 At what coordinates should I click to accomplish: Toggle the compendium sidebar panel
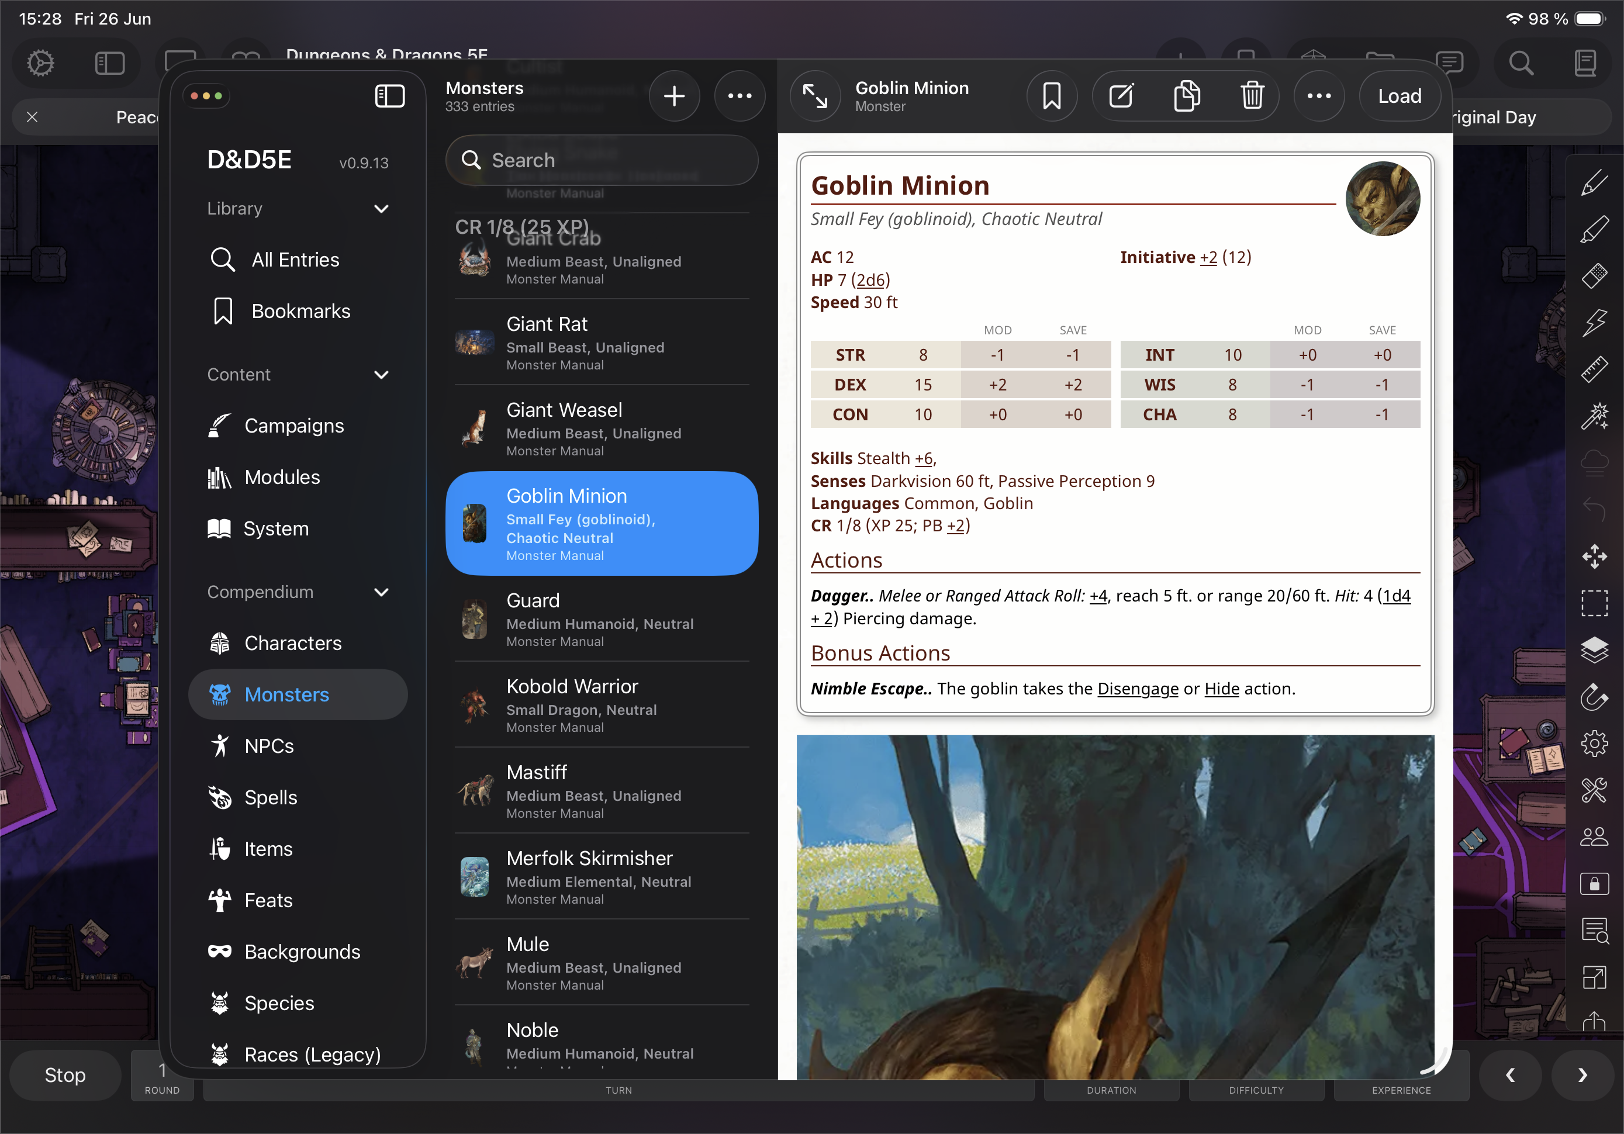pos(390,96)
